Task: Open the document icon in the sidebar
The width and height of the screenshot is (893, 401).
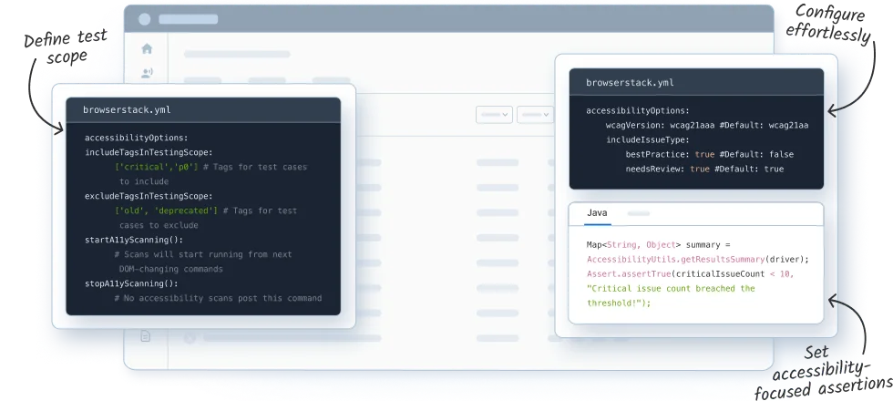Action: tap(146, 336)
